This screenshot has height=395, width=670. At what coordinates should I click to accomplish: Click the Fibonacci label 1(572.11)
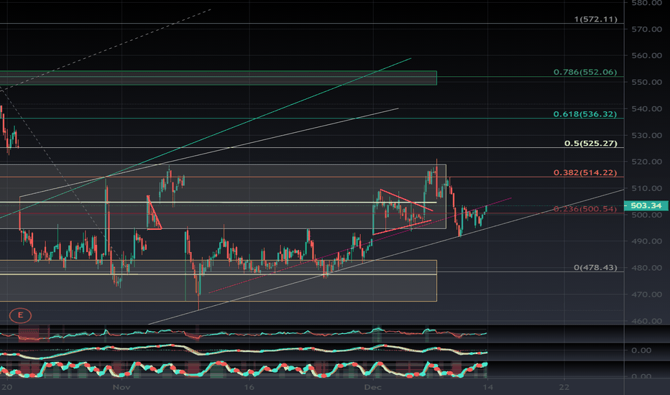point(596,19)
